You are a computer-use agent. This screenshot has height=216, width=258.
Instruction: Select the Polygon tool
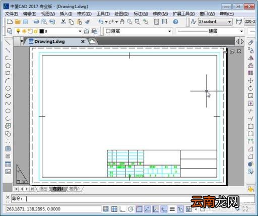[x=8, y=66]
